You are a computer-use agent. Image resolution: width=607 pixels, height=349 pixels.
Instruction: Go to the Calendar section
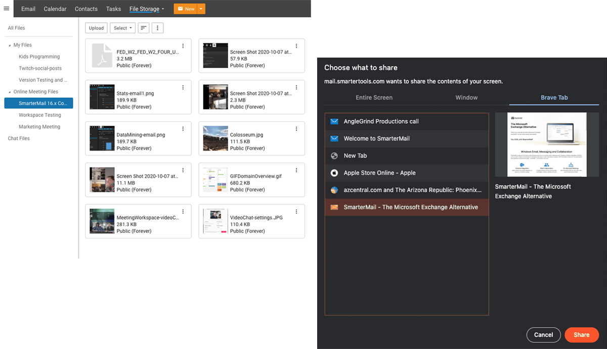pyautogui.click(x=55, y=9)
